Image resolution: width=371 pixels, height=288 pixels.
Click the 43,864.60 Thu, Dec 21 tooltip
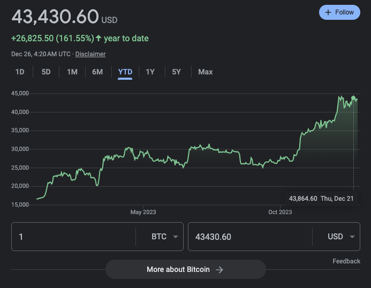pos(321,198)
